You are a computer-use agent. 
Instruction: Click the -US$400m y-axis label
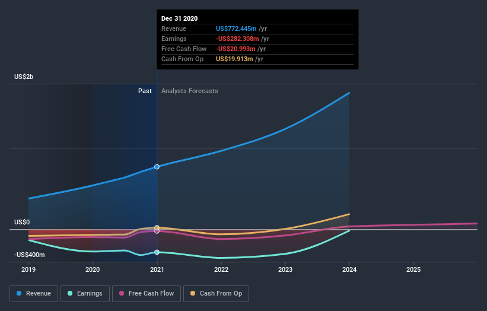[29, 255]
